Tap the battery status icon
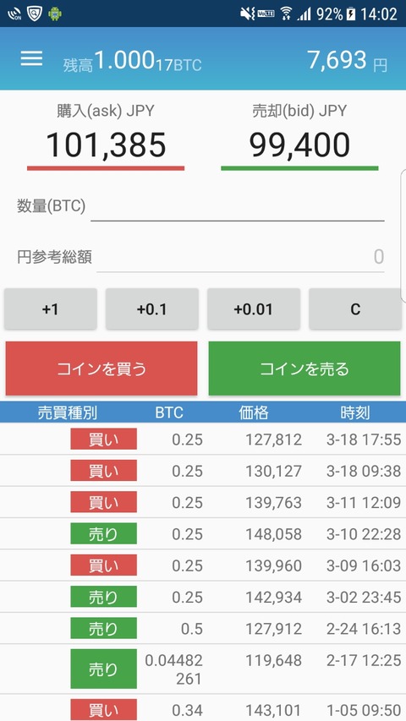Image resolution: width=406 pixels, height=721 pixels. (351, 14)
